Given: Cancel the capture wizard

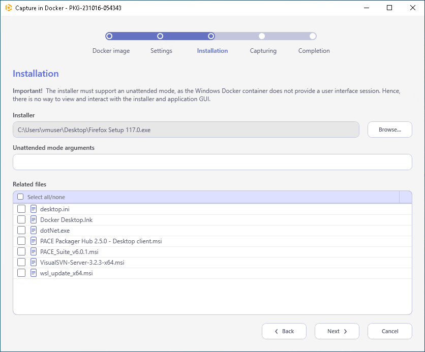Looking at the screenshot, I should point(390,331).
